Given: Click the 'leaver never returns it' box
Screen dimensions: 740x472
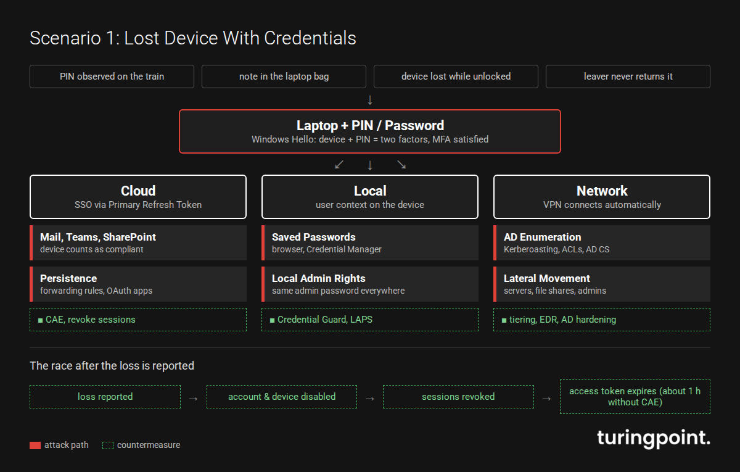Looking at the screenshot, I should (x=628, y=77).
